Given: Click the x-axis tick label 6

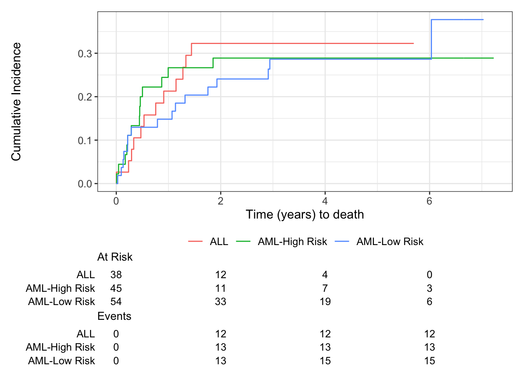Looking at the screenshot, I should coord(429,201).
